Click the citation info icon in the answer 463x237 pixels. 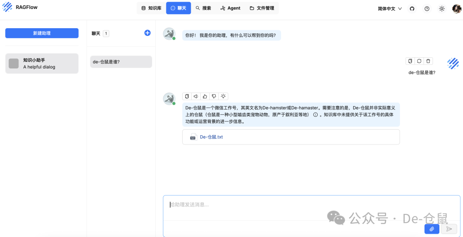[x=316, y=115]
